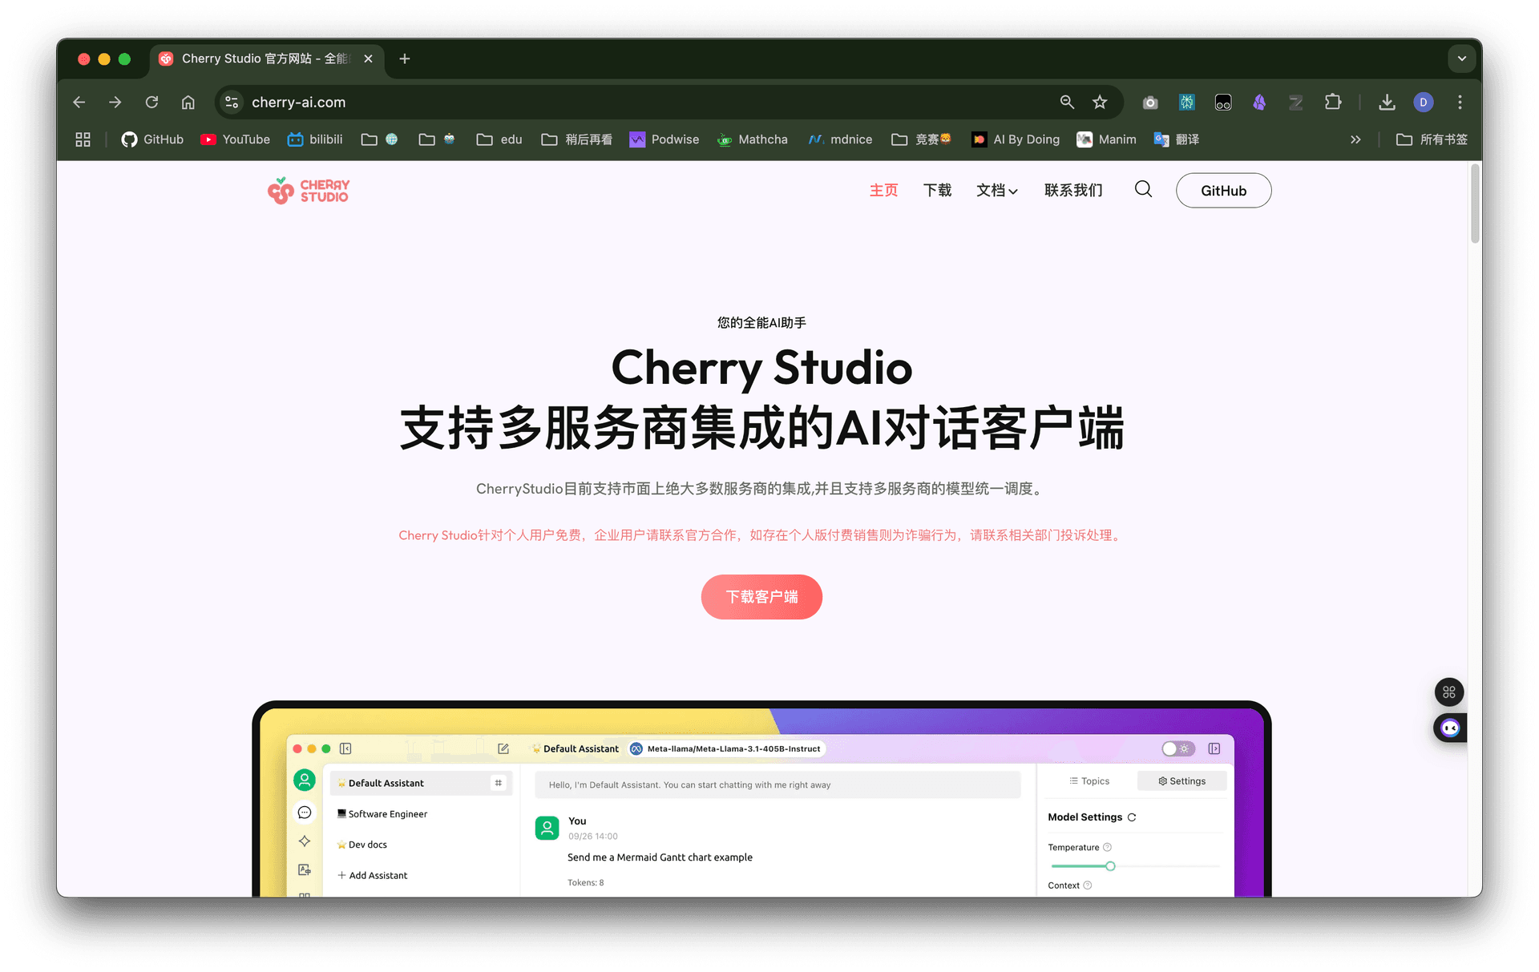This screenshot has width=1539, height=972.
Task: Open the floating chat bot widget
Action: tap(1450, 728)
